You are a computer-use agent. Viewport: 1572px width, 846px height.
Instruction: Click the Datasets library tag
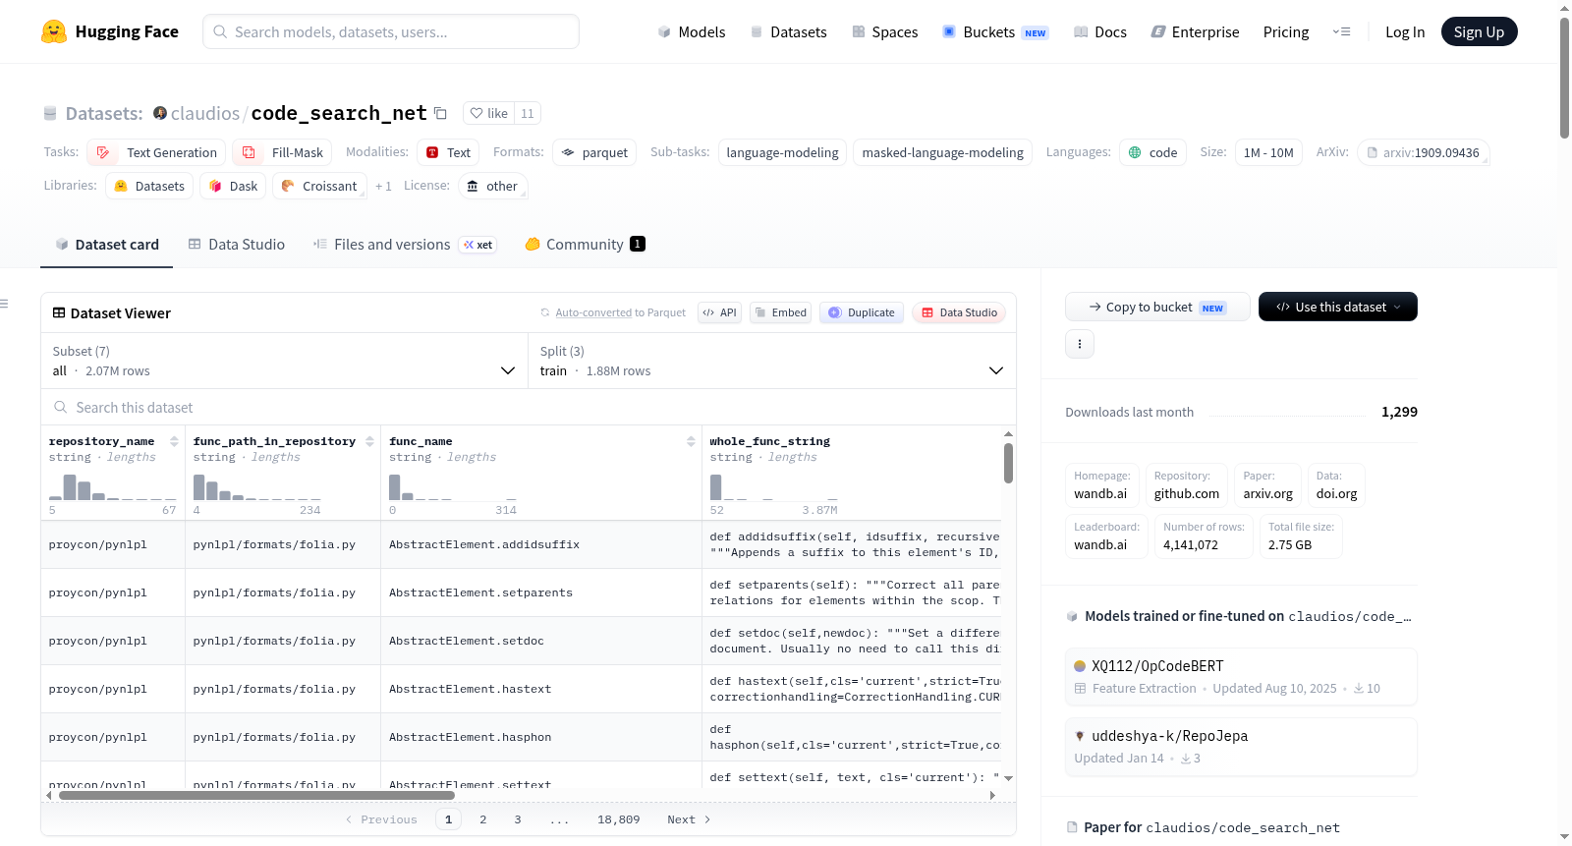[x=149, y=186]
